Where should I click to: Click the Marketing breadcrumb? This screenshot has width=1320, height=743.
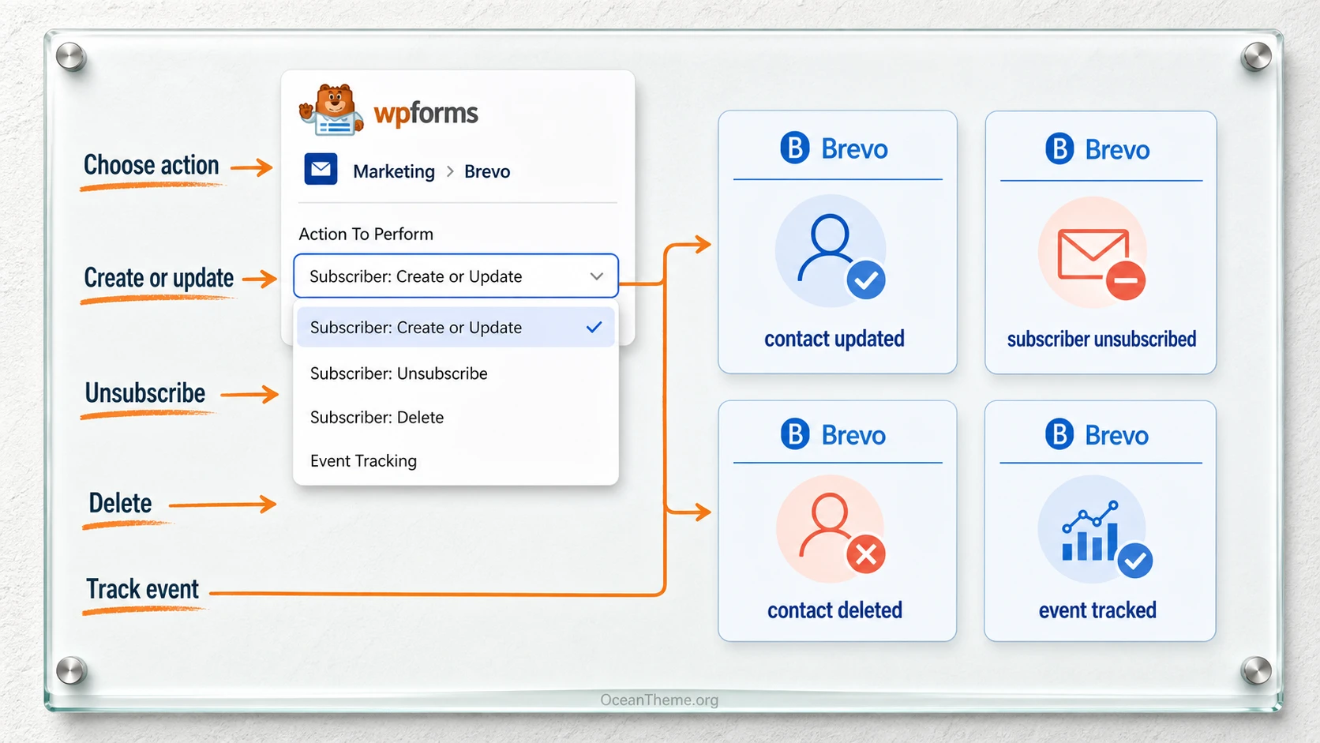click(394, 171)
